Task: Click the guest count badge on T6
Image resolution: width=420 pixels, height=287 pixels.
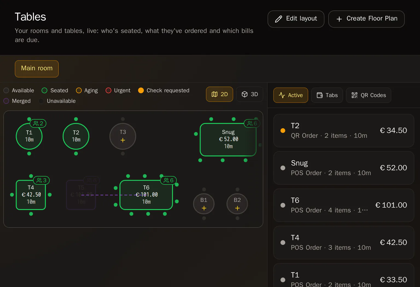Action: [x=168, y=180]
